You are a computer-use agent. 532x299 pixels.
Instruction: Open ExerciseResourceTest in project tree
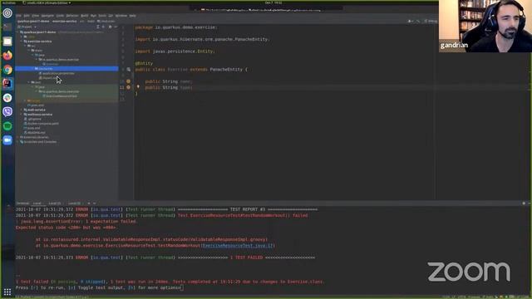click(x=61, y=96)
